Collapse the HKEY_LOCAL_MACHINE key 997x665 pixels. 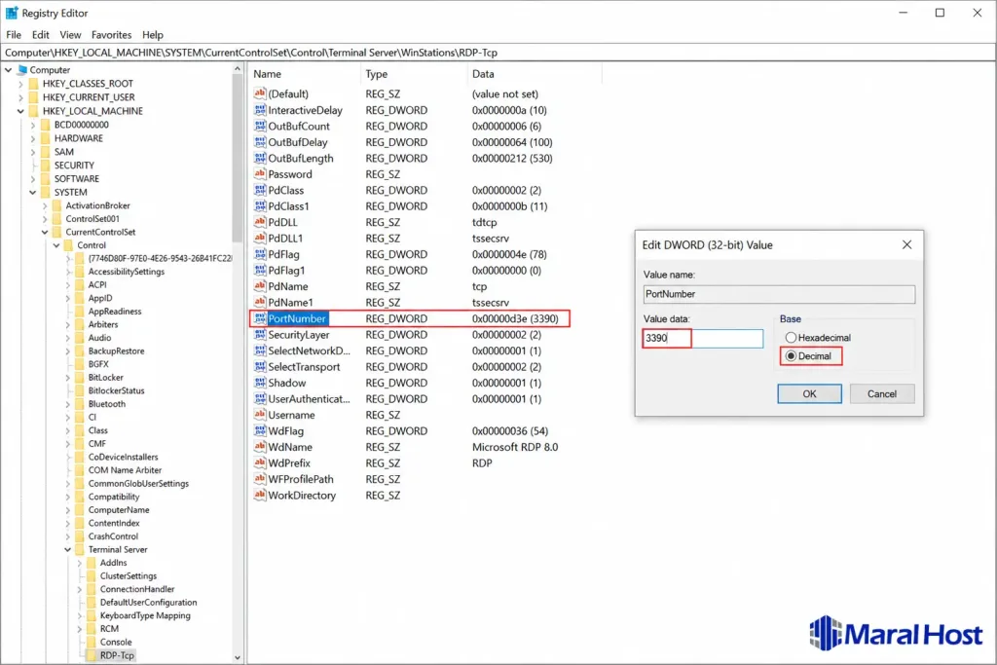[20, 111]
